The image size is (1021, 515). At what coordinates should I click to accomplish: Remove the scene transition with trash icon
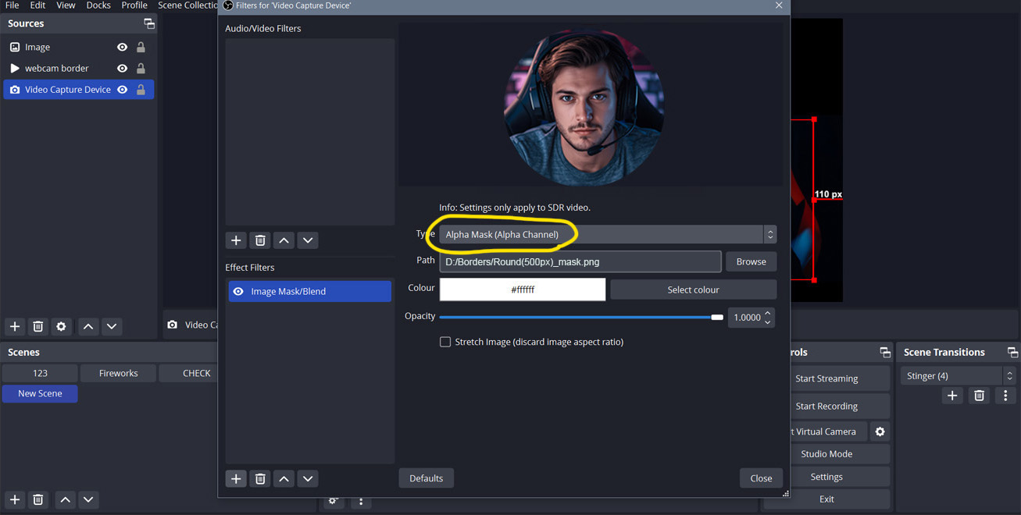pos(979,396)
